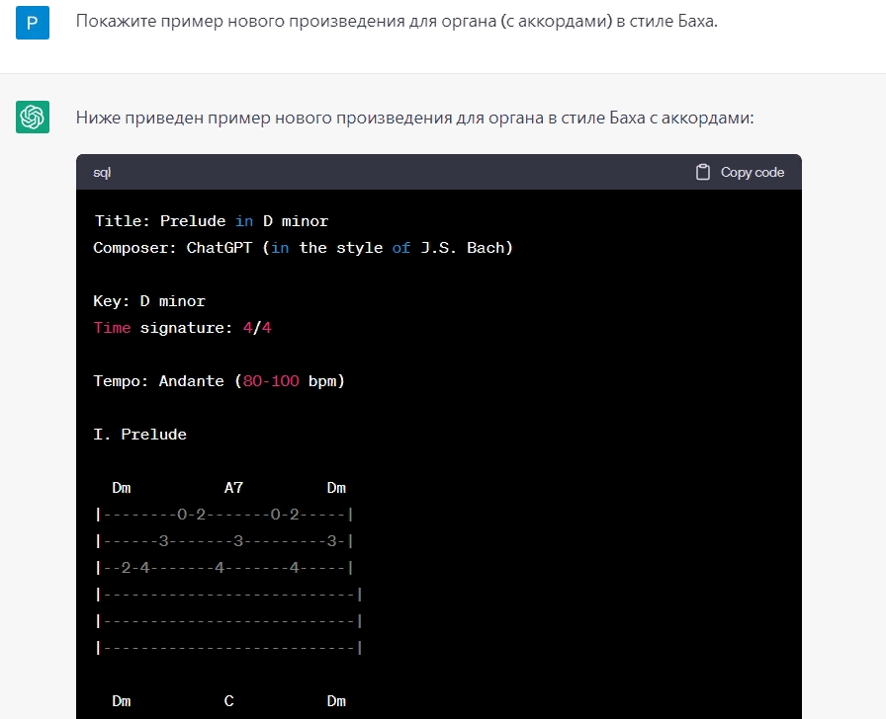Image resolution: width=886 pixels, height=719 pixels.
Task: Click the tab line containing 0-2
Action: [224, 515]
